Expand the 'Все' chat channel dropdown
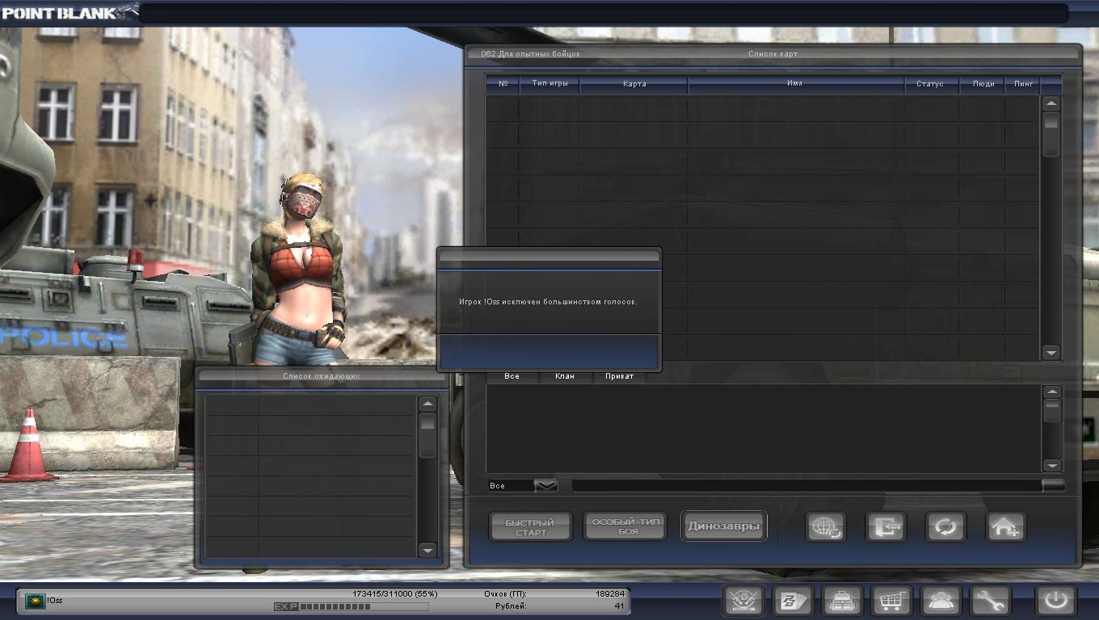The image size is (1099, 620). tap(546, 485)
